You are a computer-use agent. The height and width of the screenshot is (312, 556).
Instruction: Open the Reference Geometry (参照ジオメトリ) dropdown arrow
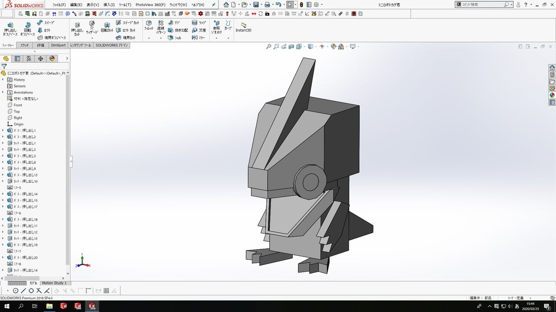(216, 38)
